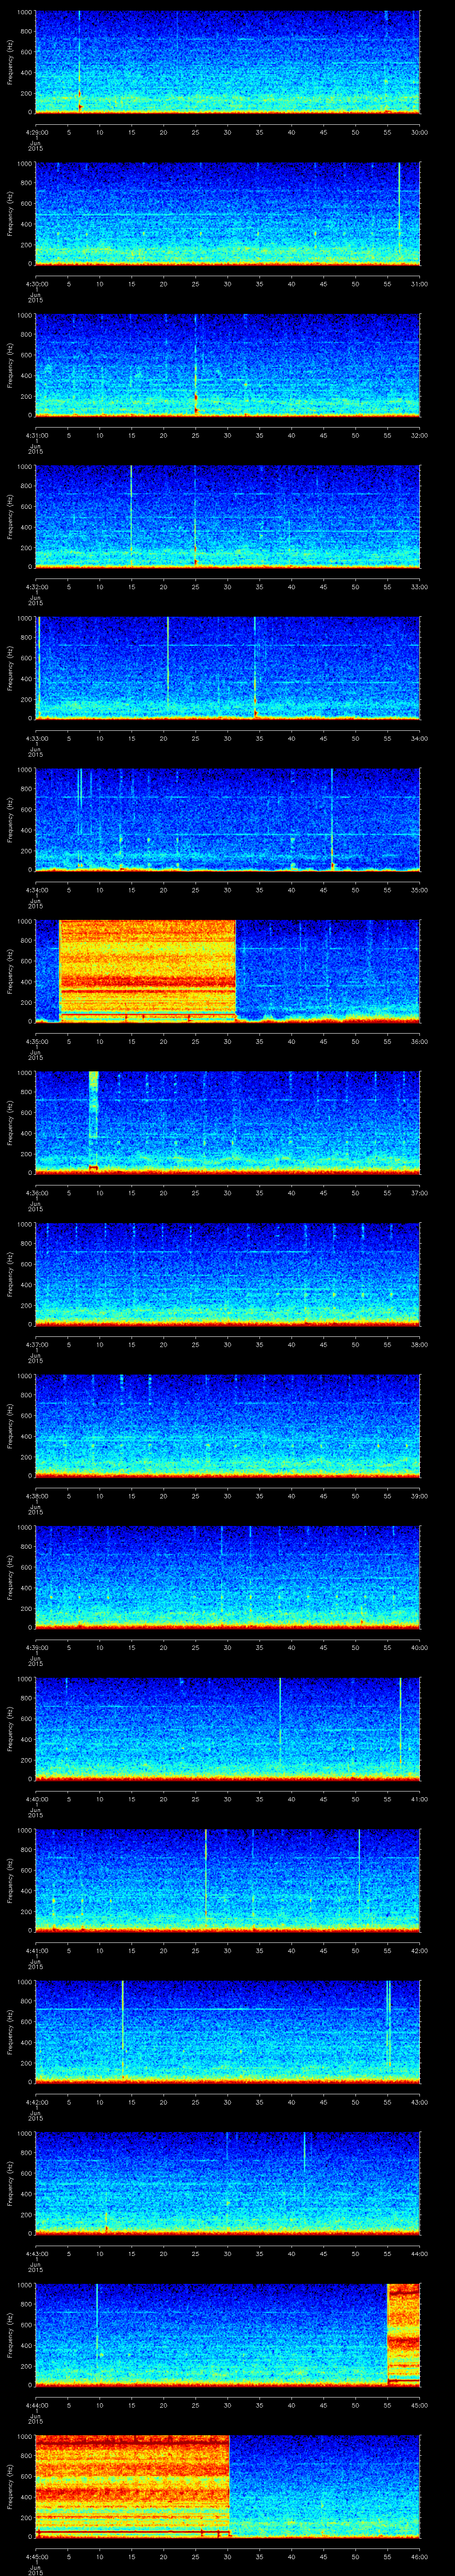Click the 41:00 end-of-axis label
This screenshot has height=2576, width=455.
pos(419,1799)
